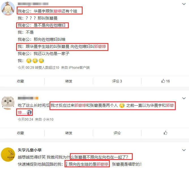This screenshot has height=169, width=189.
Task: Expand the first post's chevron menu
Action: tap(184, 4)
